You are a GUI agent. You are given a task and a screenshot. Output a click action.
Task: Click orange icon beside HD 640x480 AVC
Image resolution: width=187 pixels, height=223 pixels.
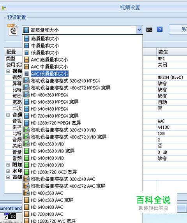click(26, 207)
